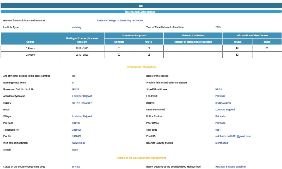Click the Introduction of New Course header
The image size is (282, 169).
(x=252, y=35)
